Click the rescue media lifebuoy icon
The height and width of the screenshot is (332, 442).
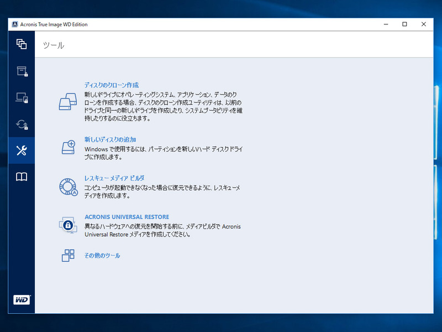click(x=69, y=186)
